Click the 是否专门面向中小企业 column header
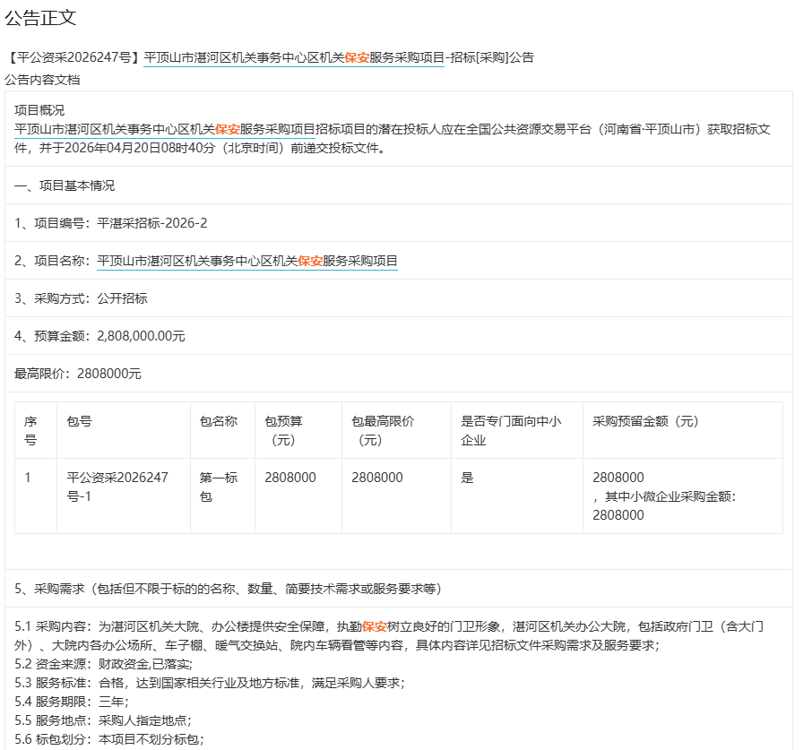The image size is (812, 750). pyautogui.click(x=510, y=430)
